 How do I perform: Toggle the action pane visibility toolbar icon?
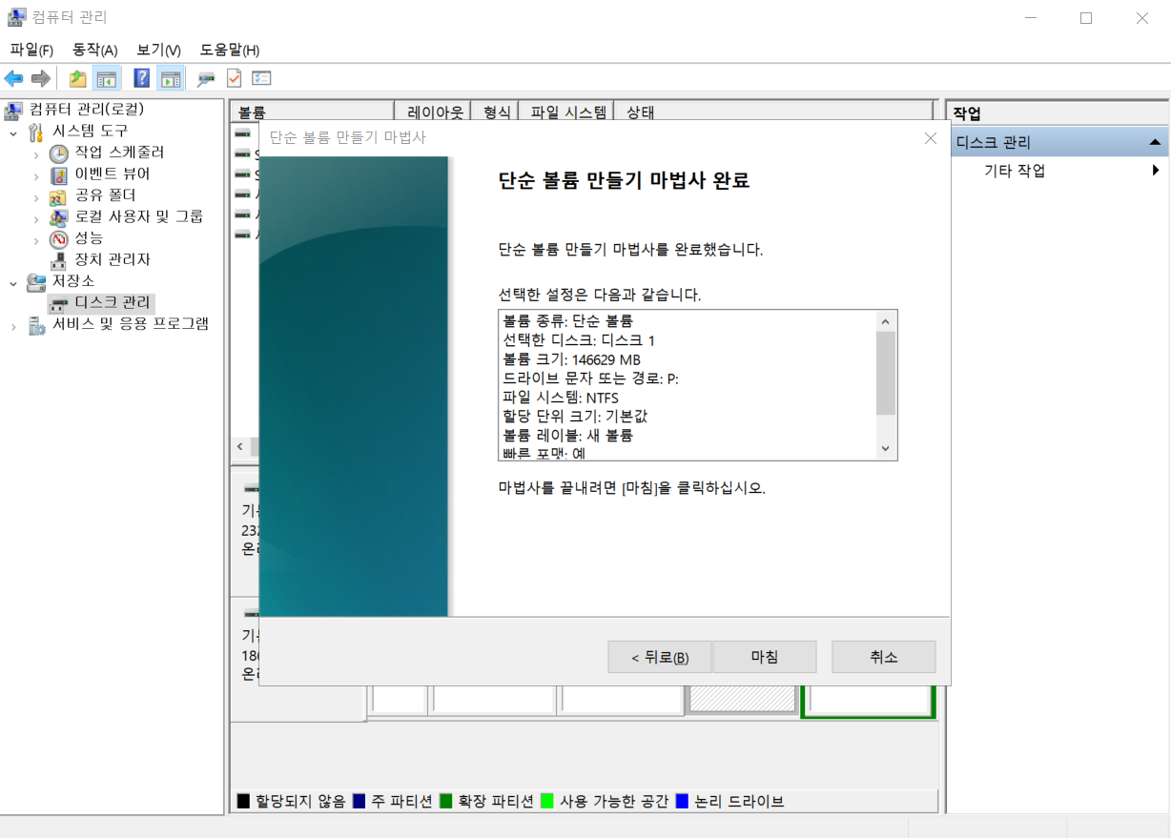coord(170,77)
